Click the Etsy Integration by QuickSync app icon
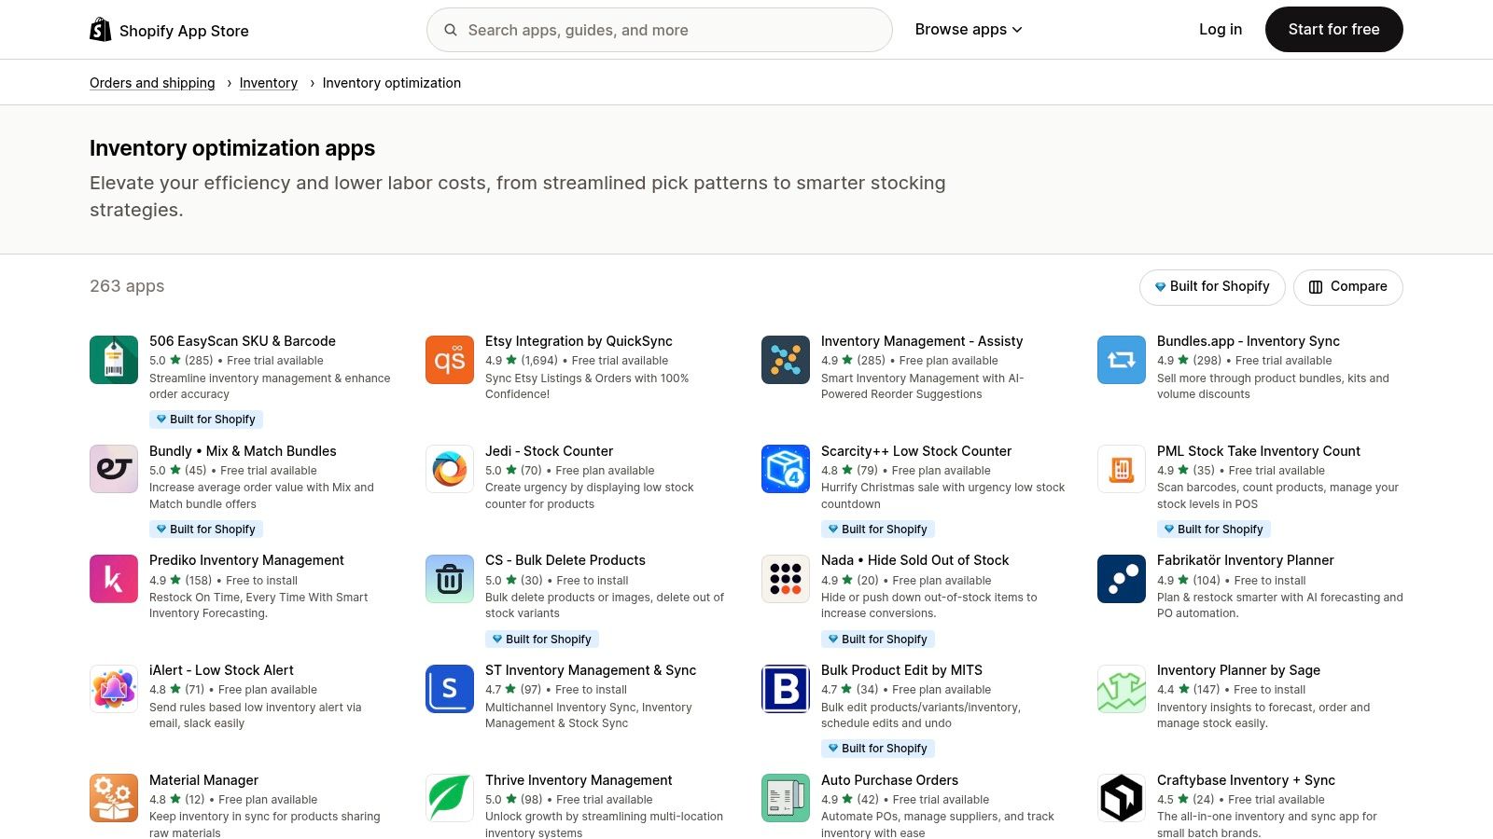This screenshot has height=839, width=1493. (449, 359)
